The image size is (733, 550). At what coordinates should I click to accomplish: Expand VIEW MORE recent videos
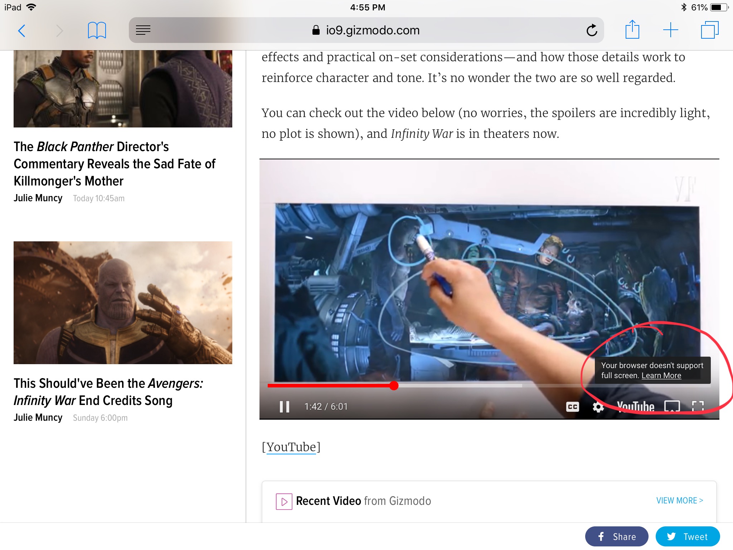tap(679, 500)
